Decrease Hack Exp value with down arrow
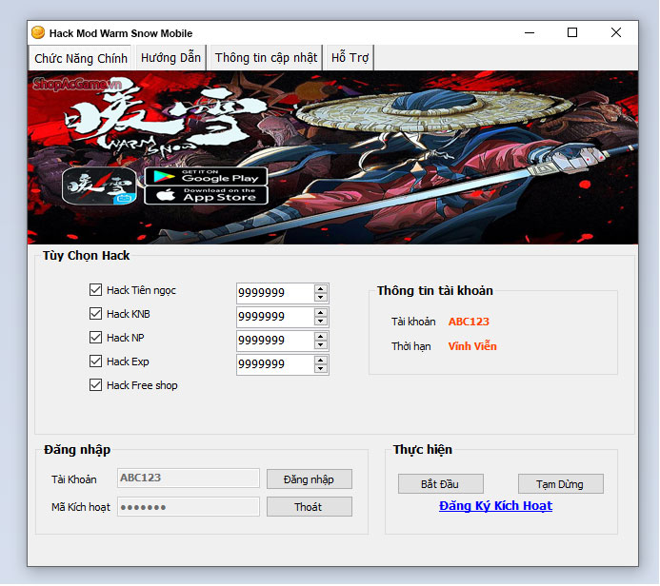Screen dimensions: 660x586 (321, 369)
